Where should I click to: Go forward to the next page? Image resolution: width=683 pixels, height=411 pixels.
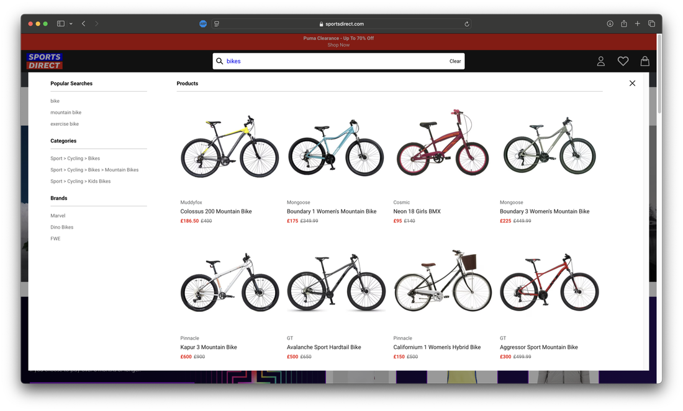coord(97,24)
